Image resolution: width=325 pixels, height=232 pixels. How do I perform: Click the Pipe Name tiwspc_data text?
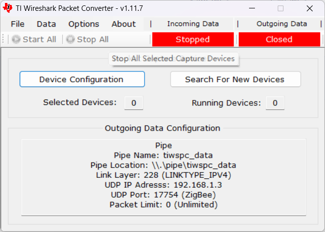point(163,155)
